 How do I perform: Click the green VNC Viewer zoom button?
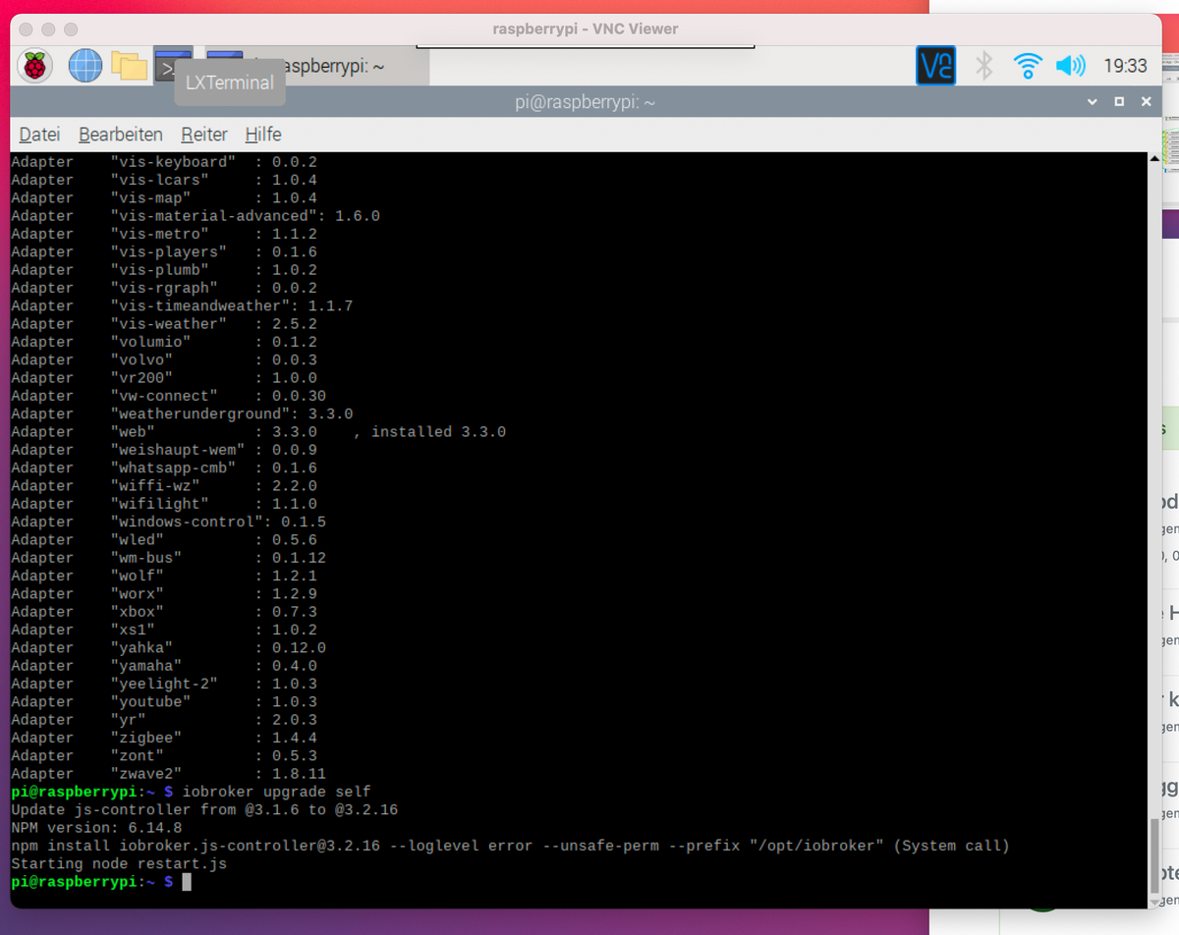(72, 29)
